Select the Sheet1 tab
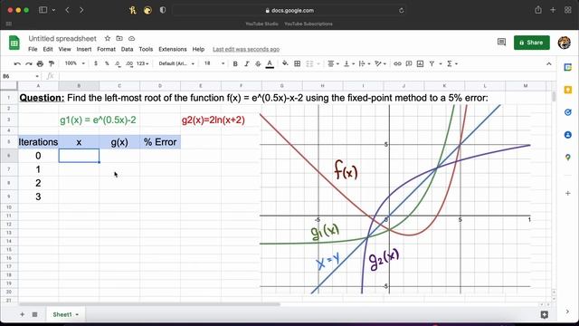 (65, 314)
